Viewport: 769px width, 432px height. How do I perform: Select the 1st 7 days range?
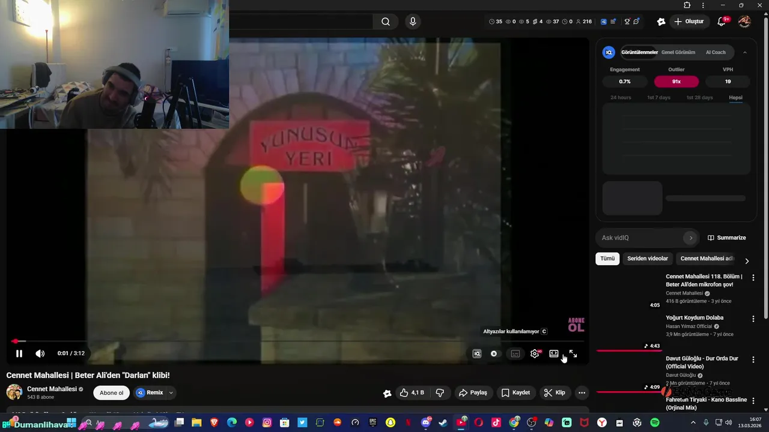tap(658, 97)
